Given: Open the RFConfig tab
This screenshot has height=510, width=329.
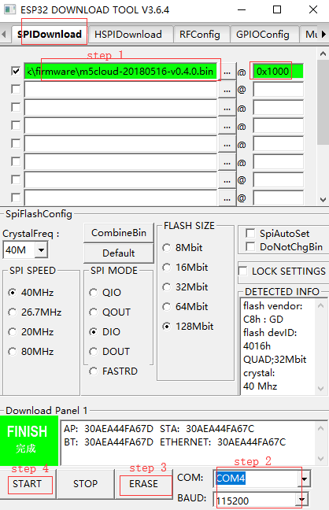Looking at the screenshot, I should (200, 35).
